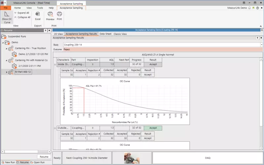Select the Acceptance Sampling Results tab
264x165 pixels.
(x=81, y=34)
